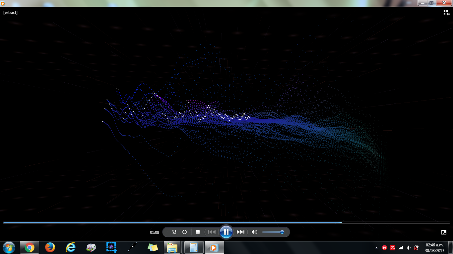
Task: Turn shuffle on
Action: pos(174,232)
